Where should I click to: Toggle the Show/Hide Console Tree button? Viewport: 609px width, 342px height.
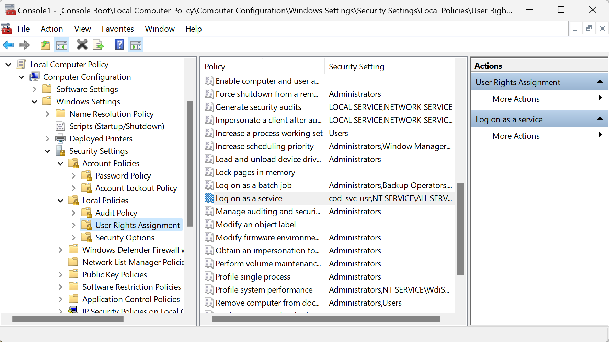tap(62, 45)
